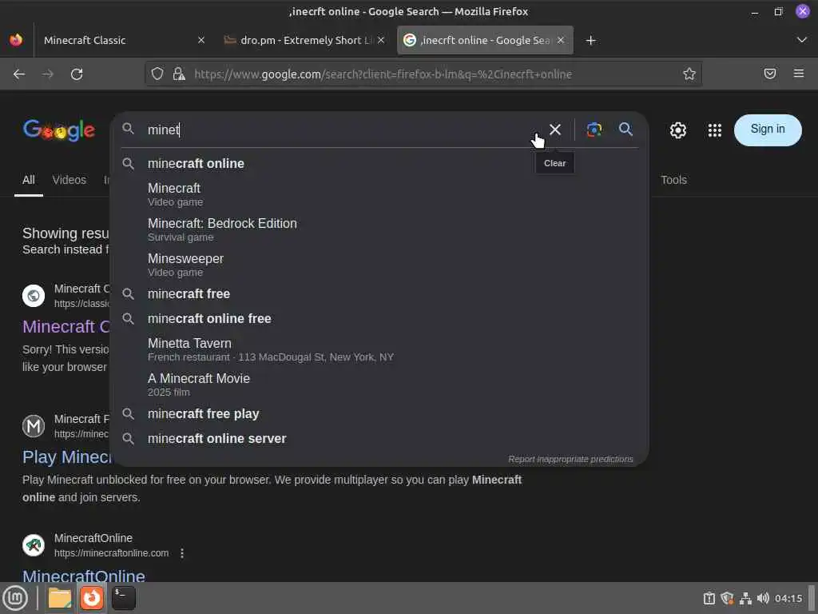
Task: Click the minecraftonline.com URL text
Action: pyautogui.click(x=111, y=553)
